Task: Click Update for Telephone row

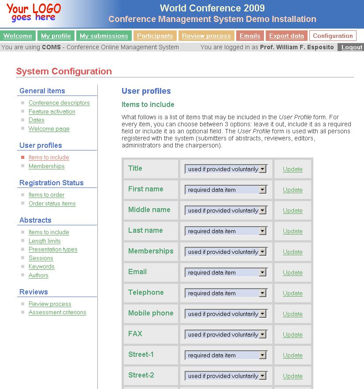Action: [293, 293]
